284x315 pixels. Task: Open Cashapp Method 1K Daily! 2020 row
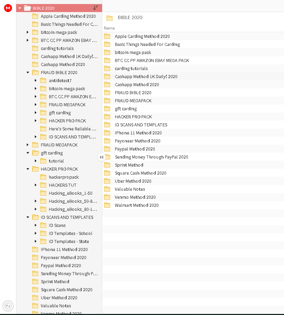[193, 76]
